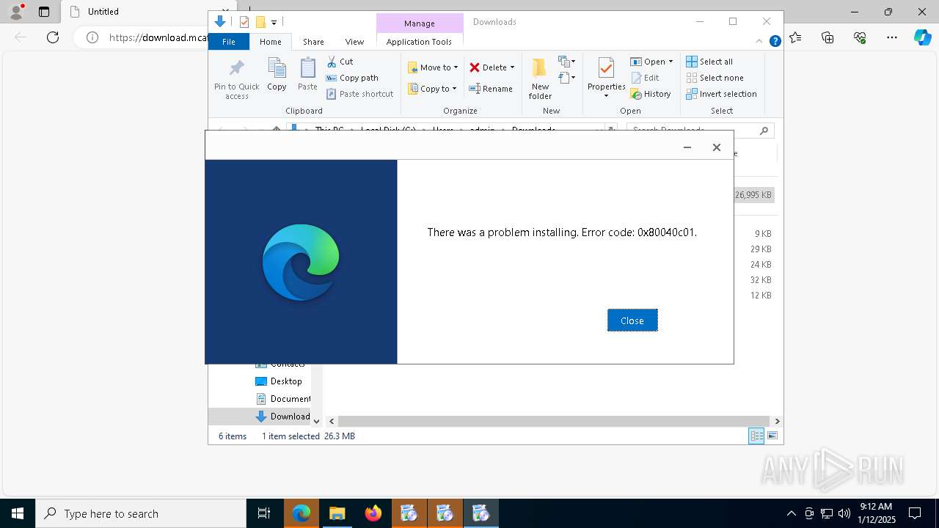Viewport: 939px width, 528px height.
Task: Open Task View on the taskbar
Action: pyautogui.click(x=264, y=513)
